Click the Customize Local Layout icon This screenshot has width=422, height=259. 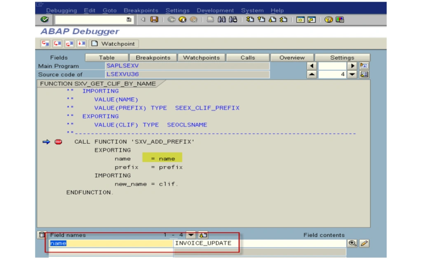[x=340, y=20]
